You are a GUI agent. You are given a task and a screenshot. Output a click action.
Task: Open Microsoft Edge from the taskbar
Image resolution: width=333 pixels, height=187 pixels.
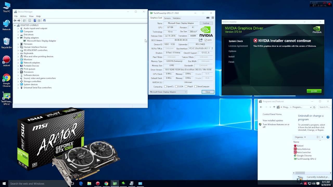coord(81,184)
